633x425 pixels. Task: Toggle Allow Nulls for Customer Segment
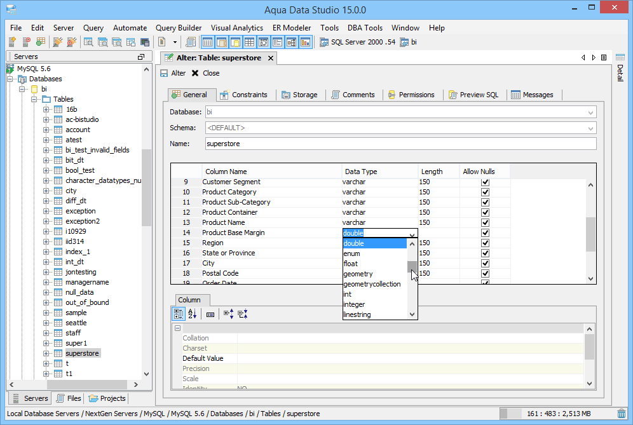(x=486, y=182)
